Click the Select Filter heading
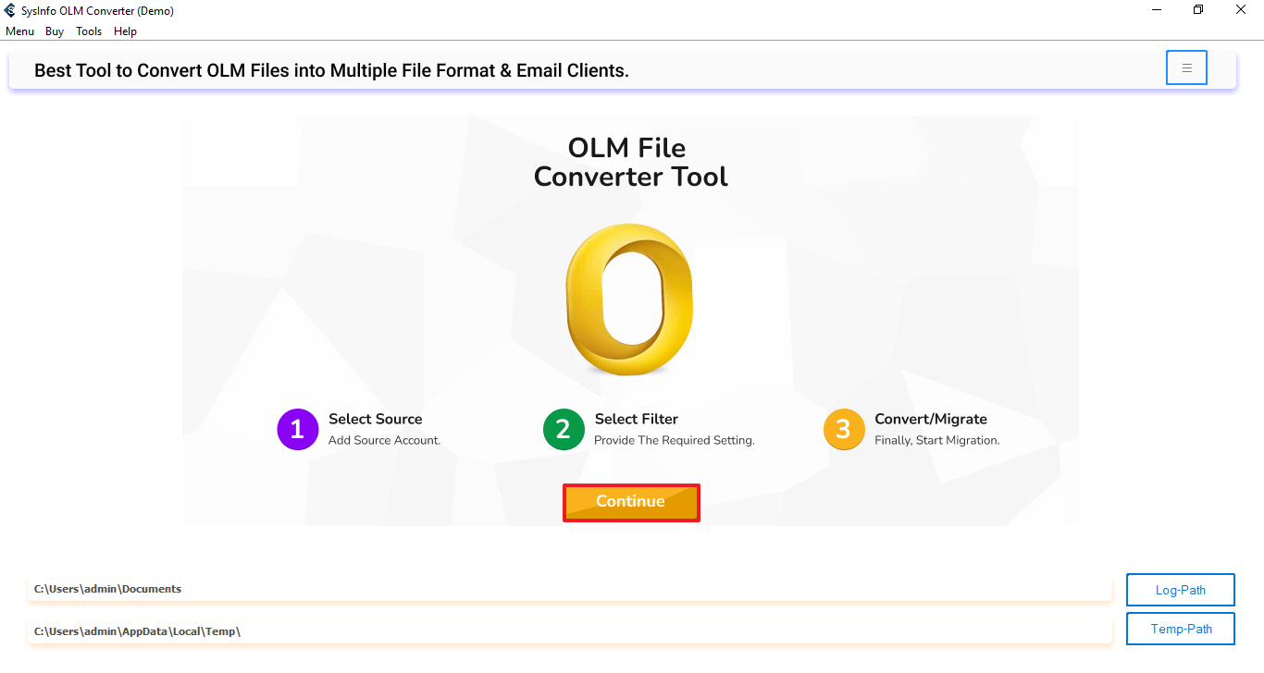 636,419
